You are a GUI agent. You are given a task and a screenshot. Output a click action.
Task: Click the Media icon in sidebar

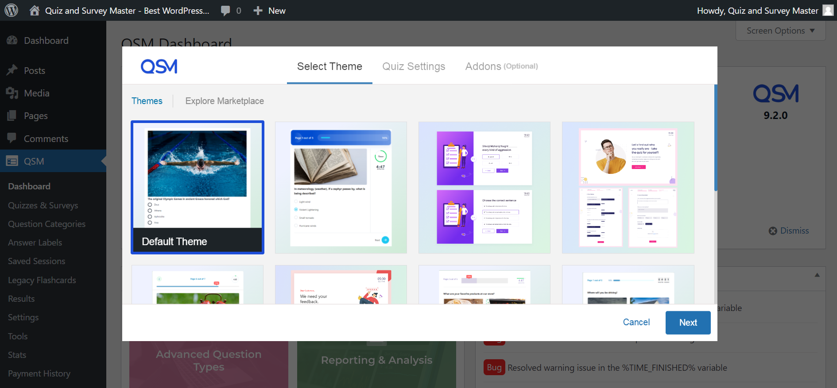[12, 93]
